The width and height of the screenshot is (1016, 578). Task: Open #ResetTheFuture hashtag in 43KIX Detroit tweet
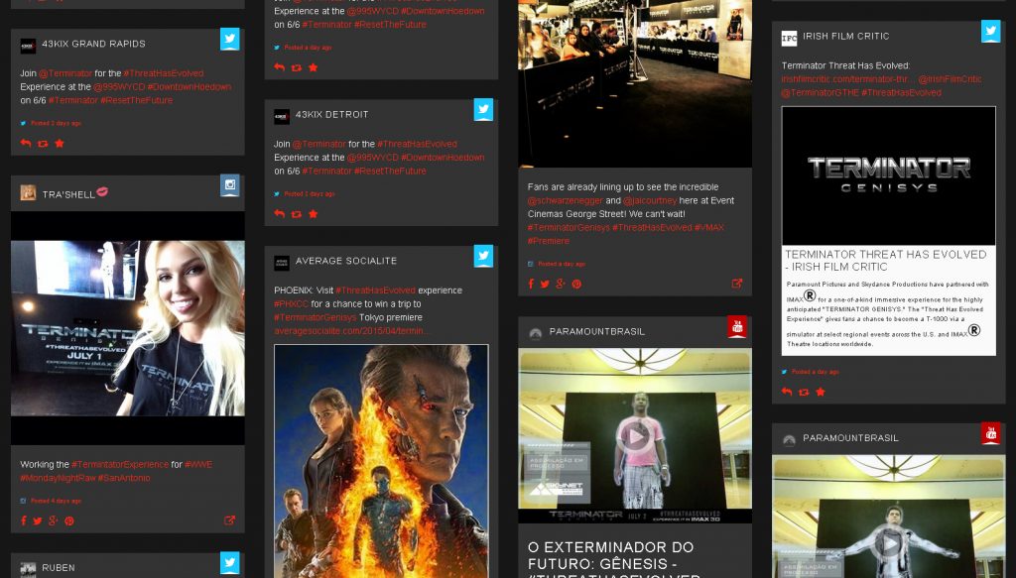point(390,171)
